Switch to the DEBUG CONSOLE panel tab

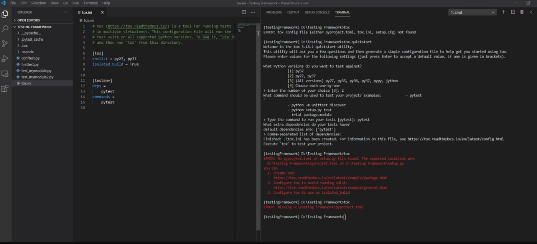pyautogui.click(x=317, y=12)
